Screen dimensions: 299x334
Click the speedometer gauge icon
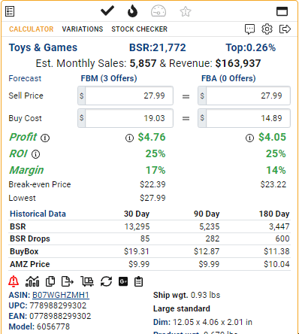[x=159, y=11]
